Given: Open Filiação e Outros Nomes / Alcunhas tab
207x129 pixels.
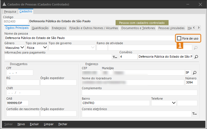Looking at the screenshot, I should click(94, 28).
